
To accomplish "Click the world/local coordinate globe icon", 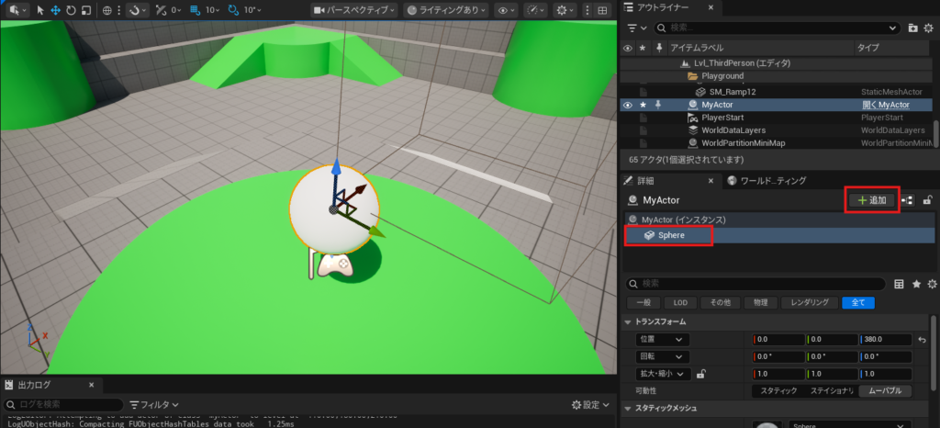I will coord(107,10).
